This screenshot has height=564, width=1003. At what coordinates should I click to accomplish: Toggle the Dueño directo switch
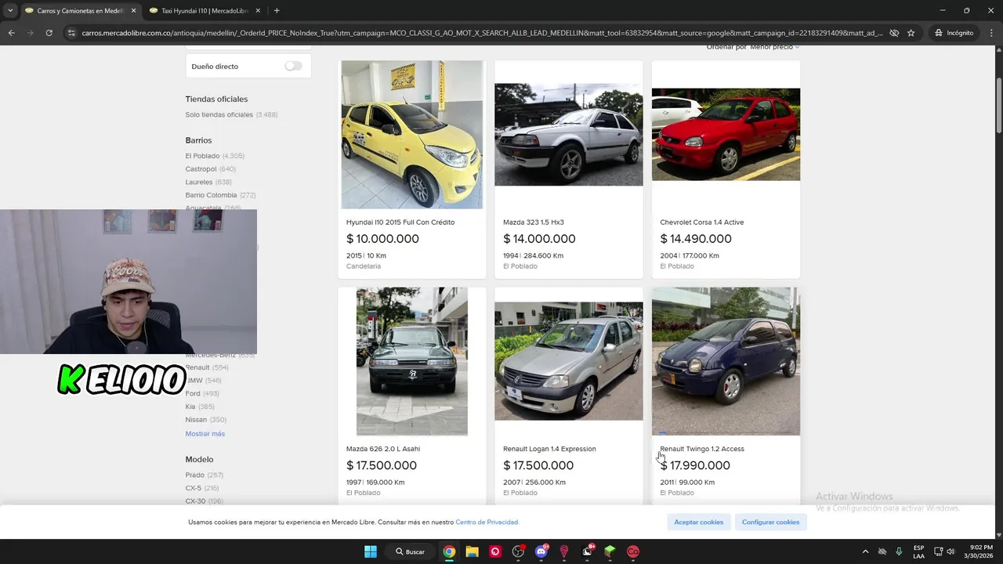tap(293, 67)
